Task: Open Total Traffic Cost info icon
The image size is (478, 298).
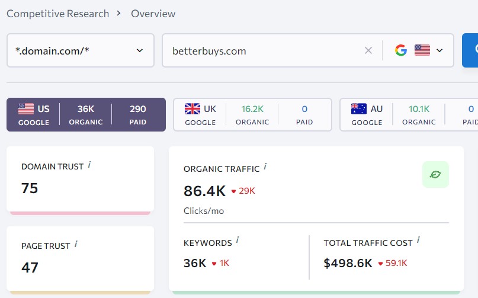Action: 418,241
